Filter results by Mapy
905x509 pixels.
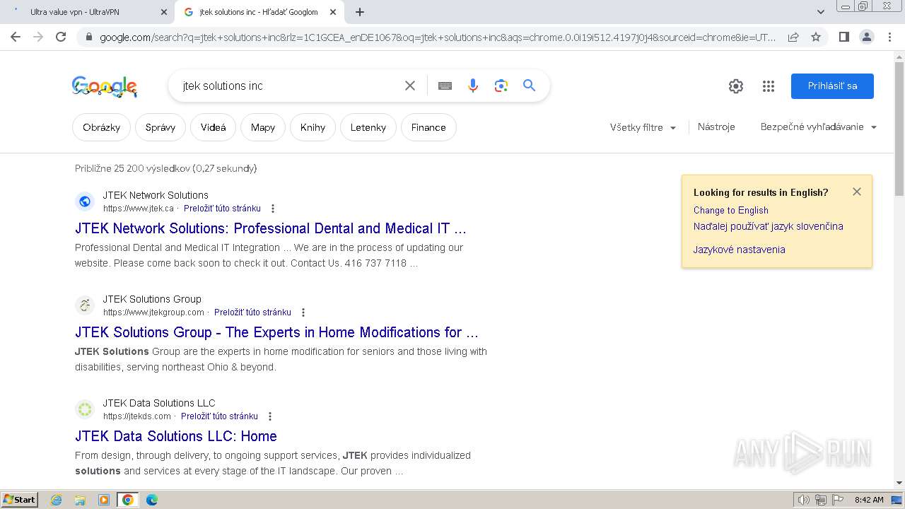click(262, 127)
